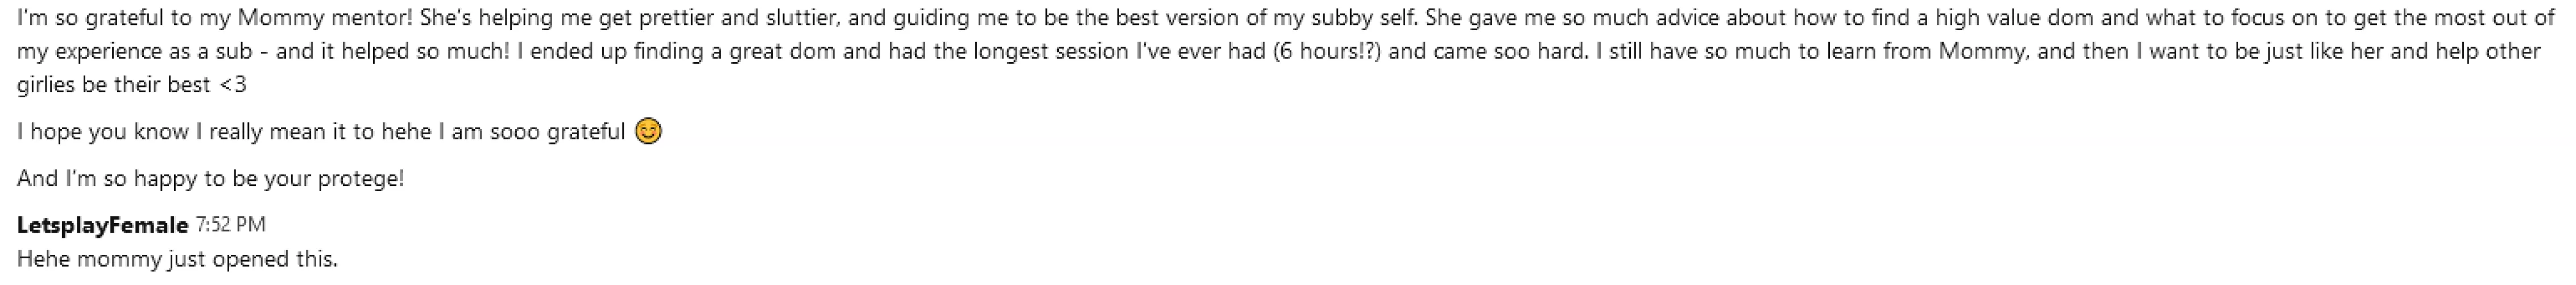Click the smiling emoji after 'sooo grateful'
This screenshot has width=2576, height=285.
[x=649, y=131]
